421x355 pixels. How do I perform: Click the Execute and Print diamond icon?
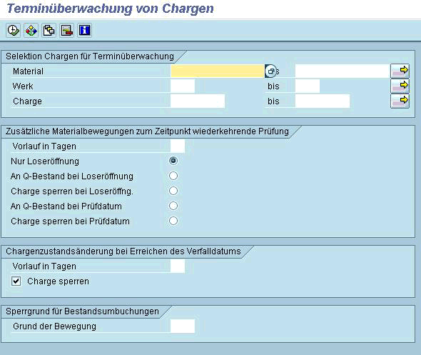[x=31, y=31]
